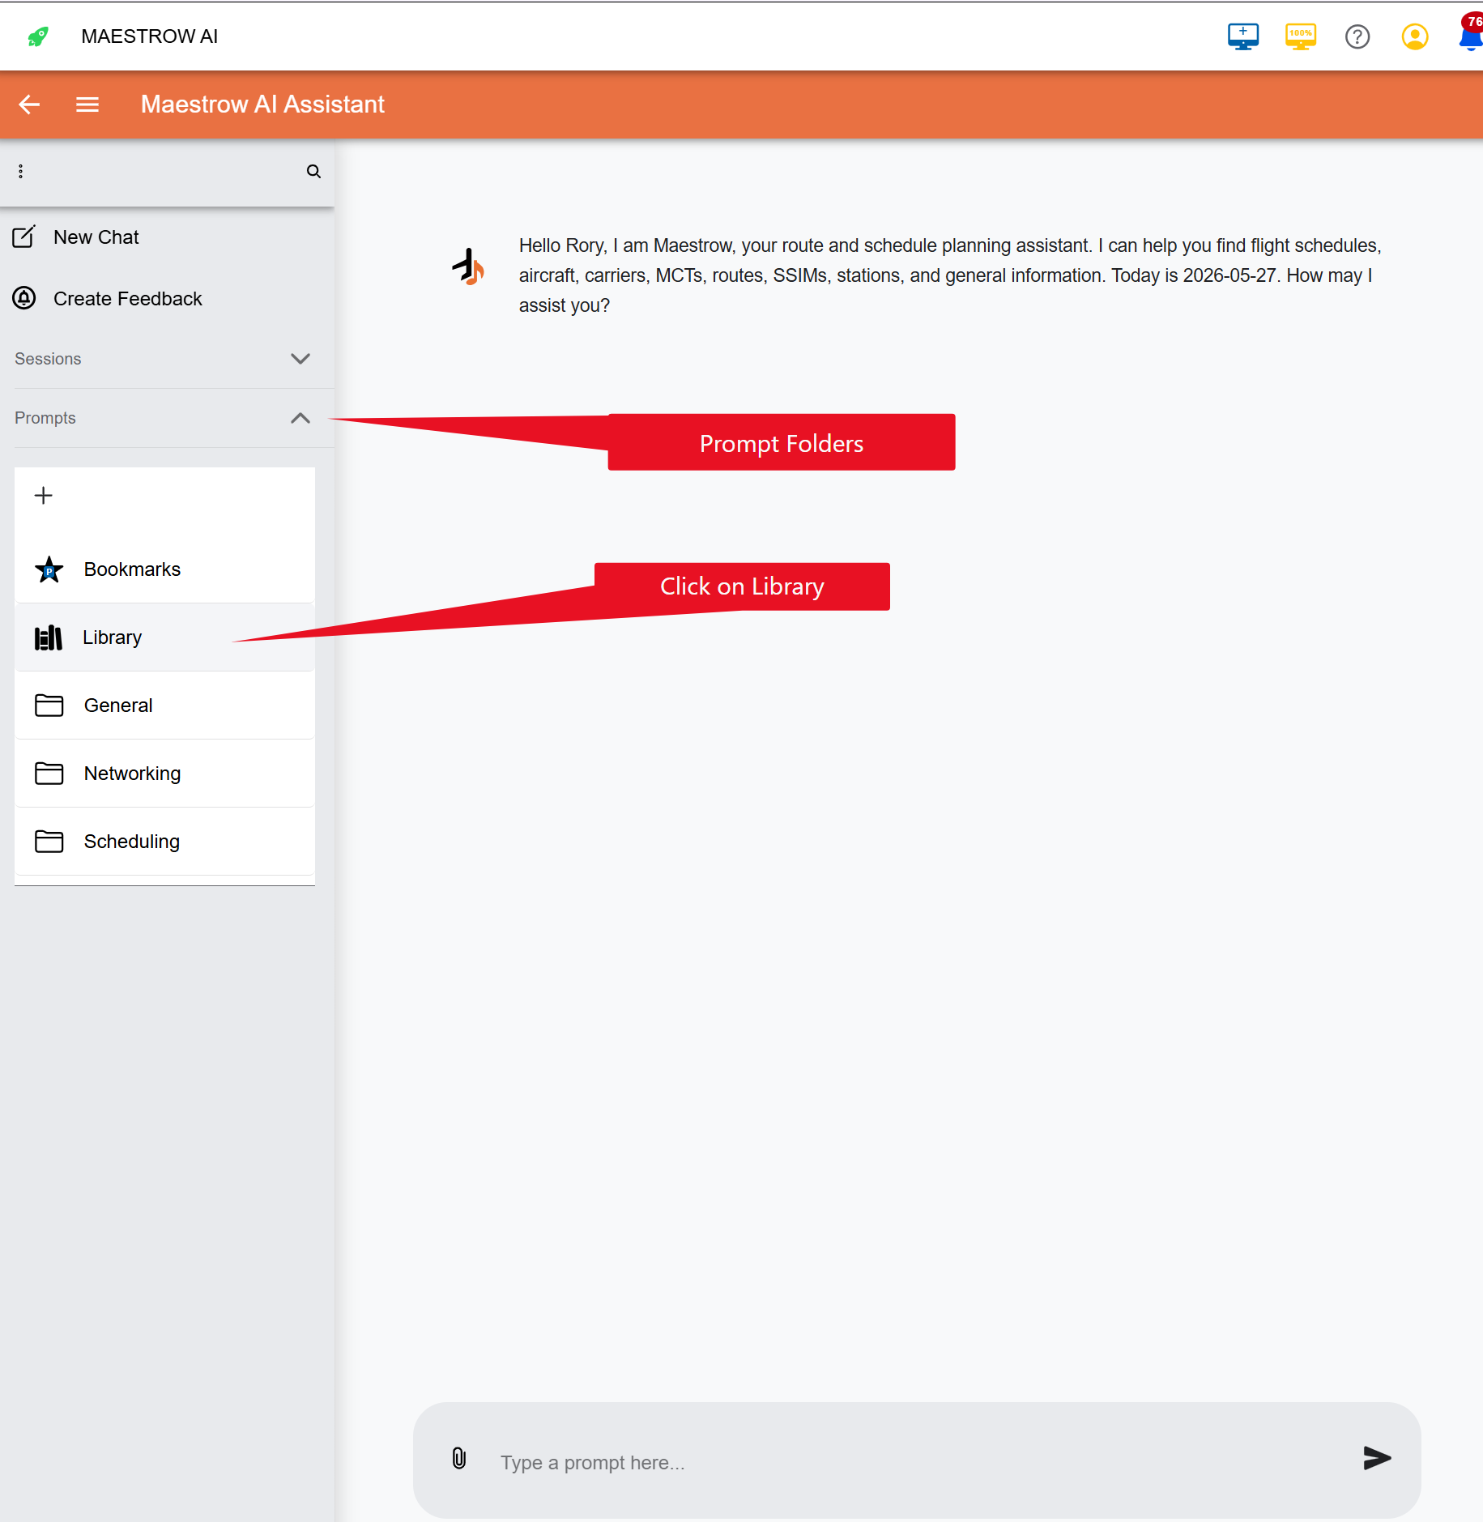Click the New Chat pencil icon
1483x1522 pixels.
click(x=24, y=237)
